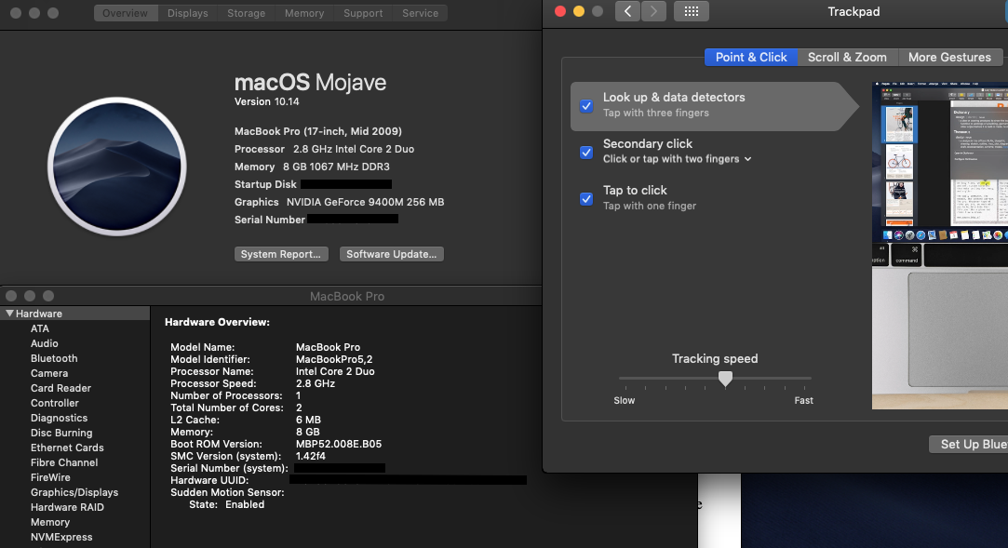
Task: Switch to Point & Click tab
Action: pyautogui.click(x=751, y=57)
